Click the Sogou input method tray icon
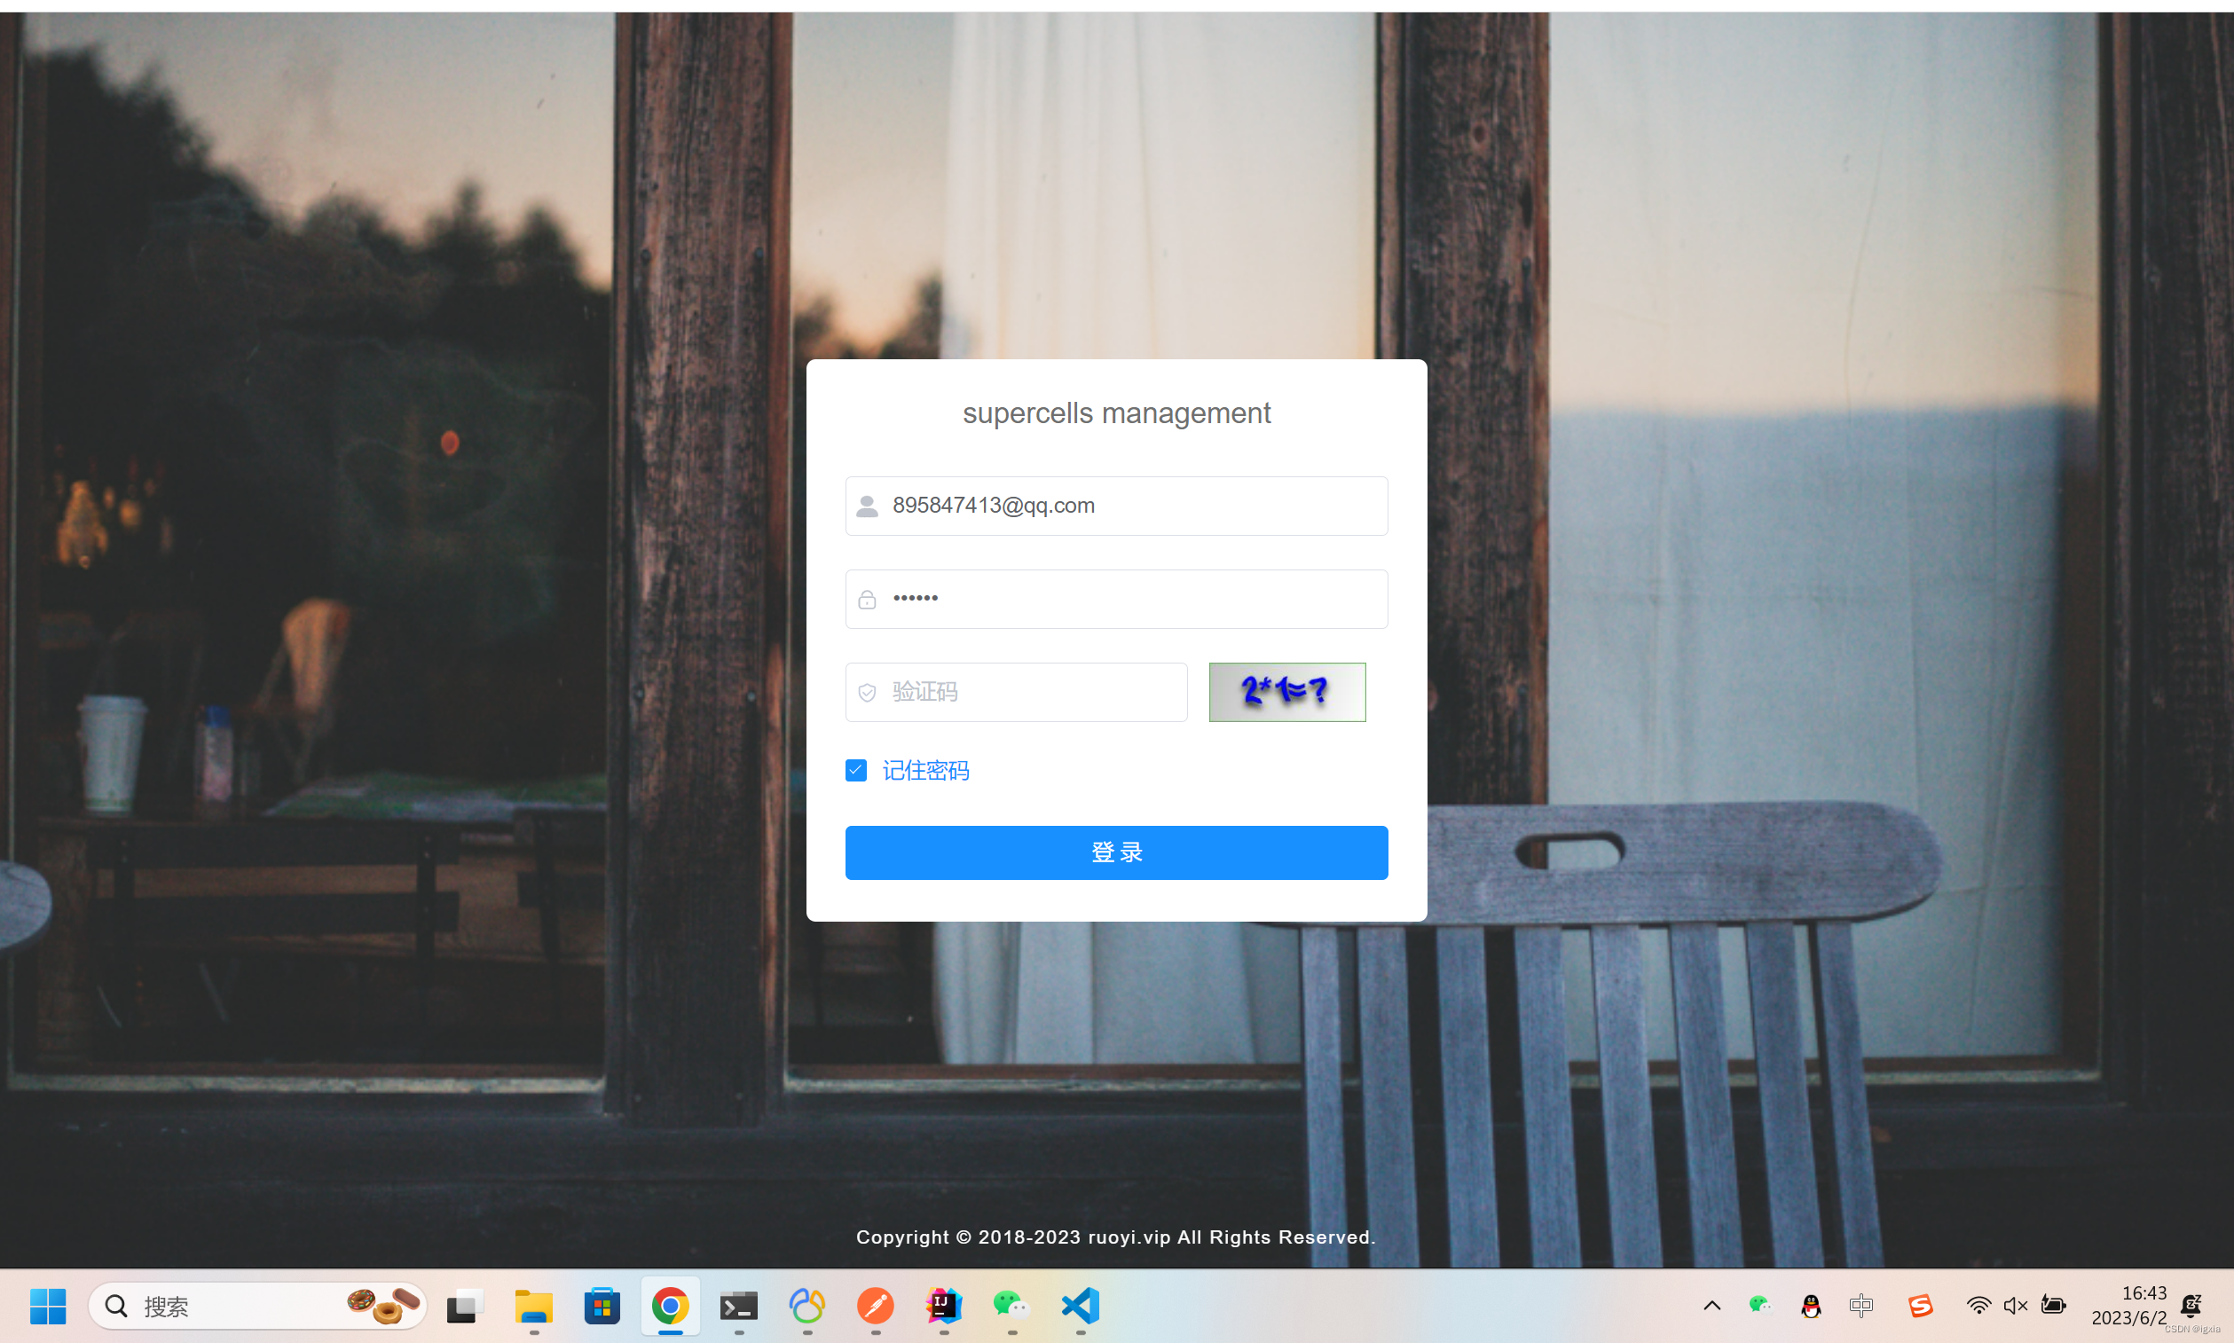The image size is (2234, 1343). (1920, 1305)
